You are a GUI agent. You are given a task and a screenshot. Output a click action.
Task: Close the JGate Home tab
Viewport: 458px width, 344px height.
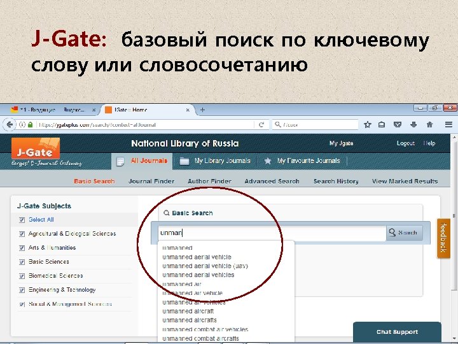[x=188, y=110]
